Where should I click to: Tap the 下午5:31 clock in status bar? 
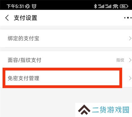tap(15, 6)
